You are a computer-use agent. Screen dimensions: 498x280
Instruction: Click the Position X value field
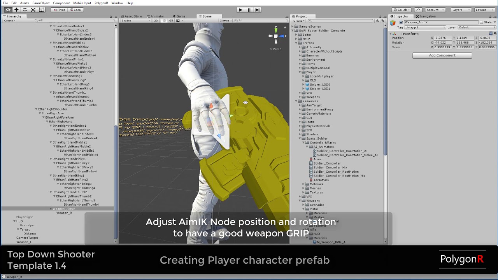(443, 38)
